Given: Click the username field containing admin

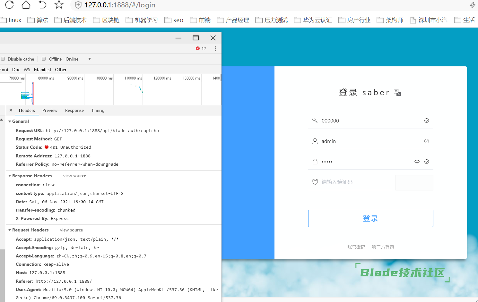Looking at the screenshot, I should [x=370, y=141].
